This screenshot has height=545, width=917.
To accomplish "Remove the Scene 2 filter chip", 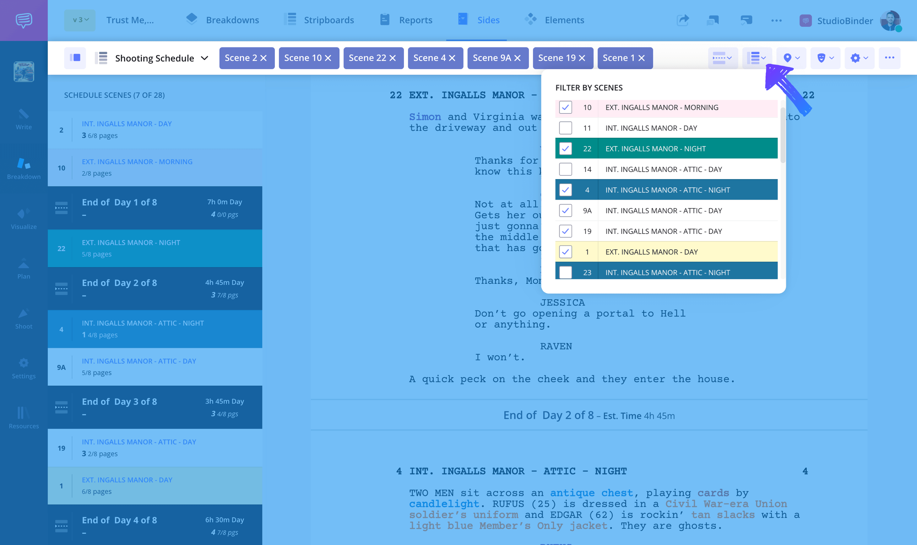I will (263, 58).
